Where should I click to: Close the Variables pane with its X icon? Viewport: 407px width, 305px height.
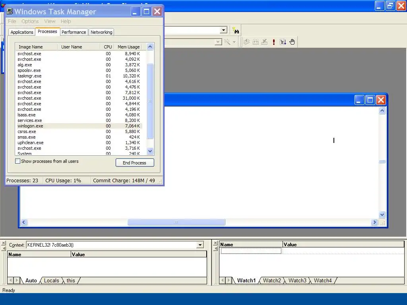coord(3,243)
